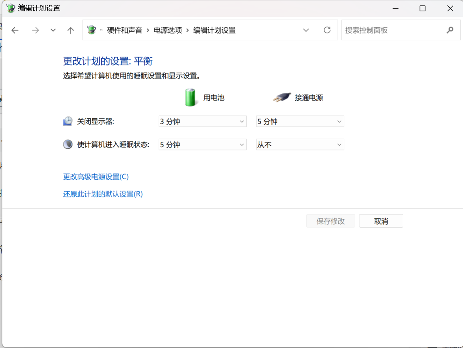Click 还原此计划的默认设置 link
Viewport: 463px width, 348px height.
coord(103,194)
